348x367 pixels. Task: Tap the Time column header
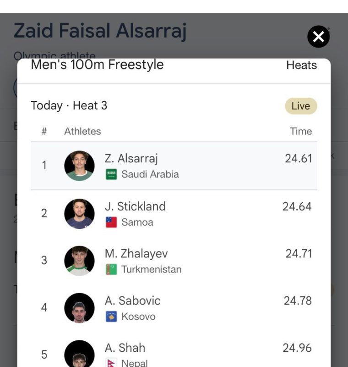(301, 131)
